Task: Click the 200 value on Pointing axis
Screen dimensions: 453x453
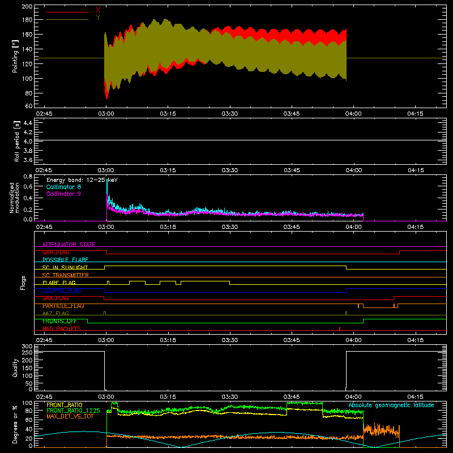Action: click(27, 6)
